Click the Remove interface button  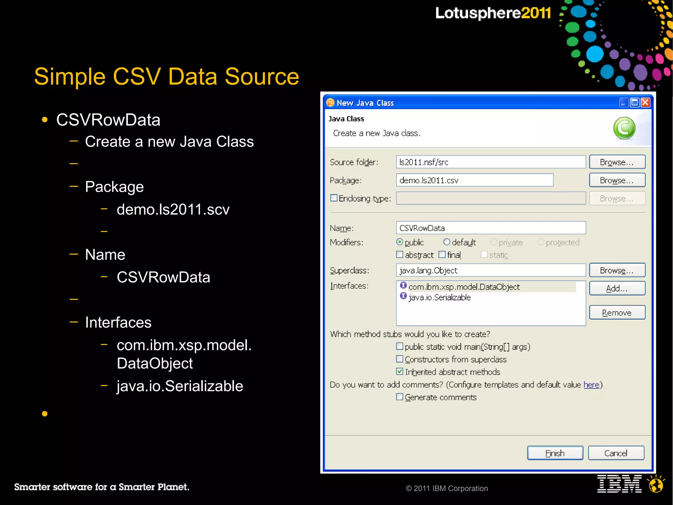(617, 313)
